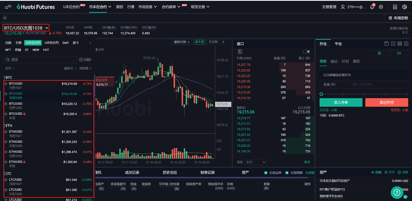This screenshot has height=201, width=412.
Task: Click the order book layout switch icon
Action: pyautogui.click(x=240, y=52)
